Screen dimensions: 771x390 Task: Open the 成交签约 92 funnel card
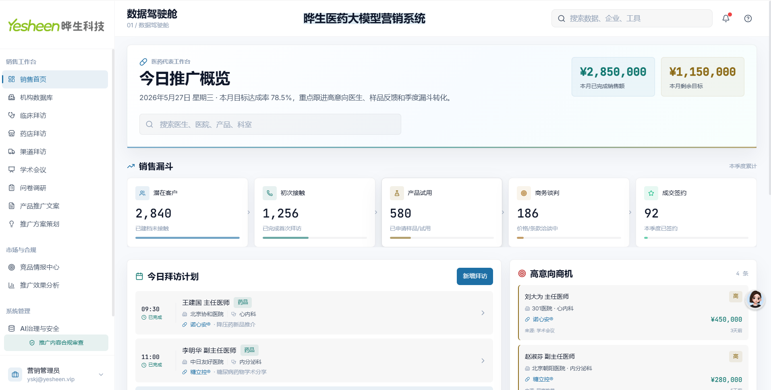[x=696, y=212]
